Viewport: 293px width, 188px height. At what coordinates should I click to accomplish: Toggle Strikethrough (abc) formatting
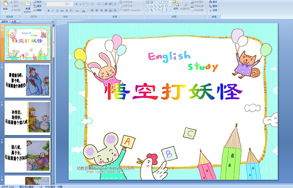(x=62, y=10)
